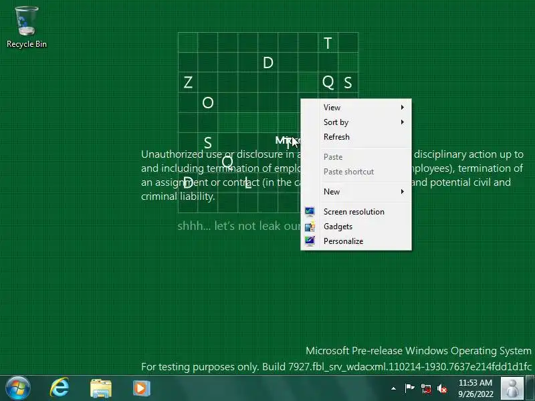Image resolution: width=535 pixels, height=401 pixels.
Task: Open Windows Explorer folder icon in taskbar
Action: click(101, 388)
